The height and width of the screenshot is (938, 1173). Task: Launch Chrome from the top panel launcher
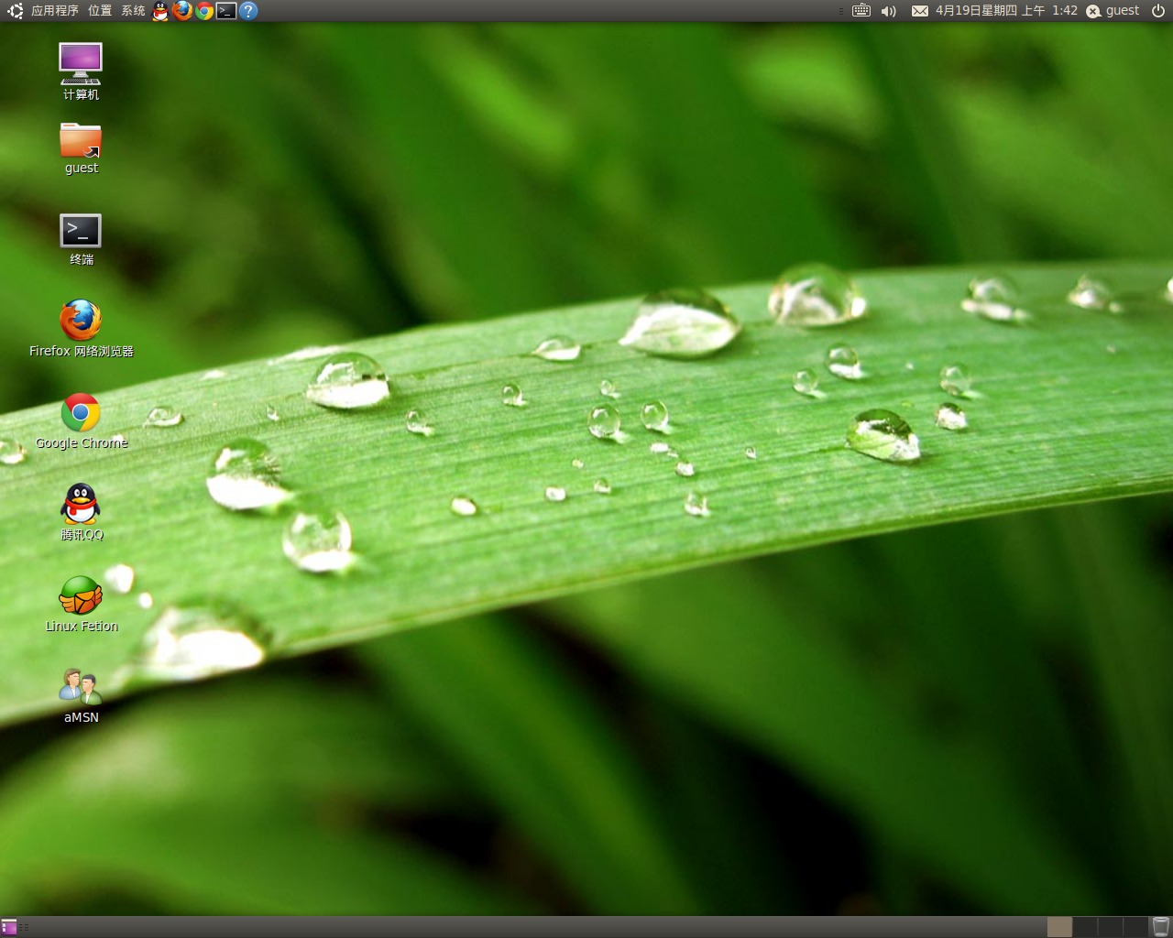point(204,11)
